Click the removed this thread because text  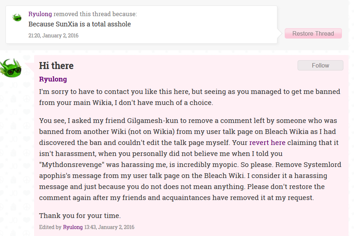[x=95, y=14]
